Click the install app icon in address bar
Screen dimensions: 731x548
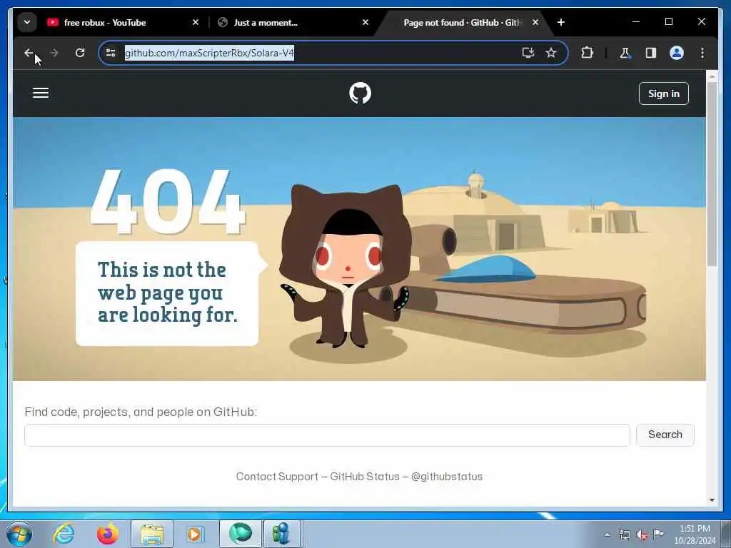coord(528,53)
